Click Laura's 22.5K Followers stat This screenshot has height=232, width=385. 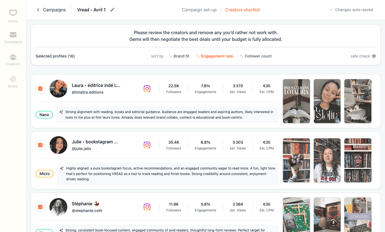[174, 89]
